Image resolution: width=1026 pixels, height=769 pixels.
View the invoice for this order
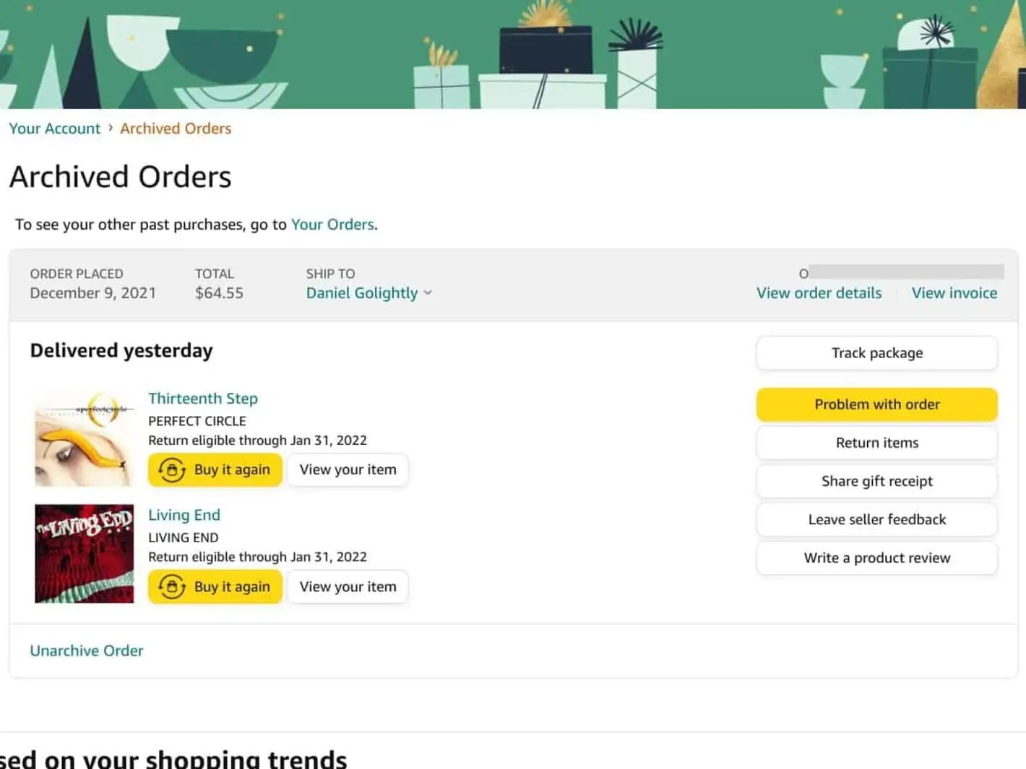click(954, 293)
